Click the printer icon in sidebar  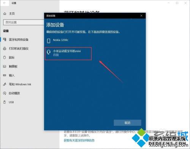pos(5,48)
